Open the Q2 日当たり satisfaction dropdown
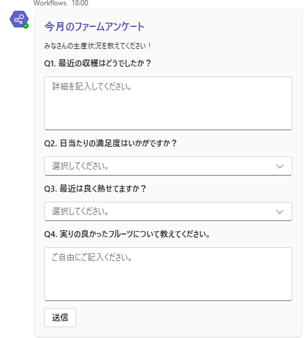The image size is (306, 338). [168, 166]
